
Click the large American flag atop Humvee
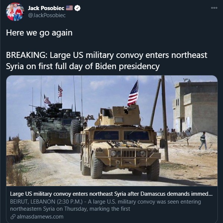coord(133,93)
